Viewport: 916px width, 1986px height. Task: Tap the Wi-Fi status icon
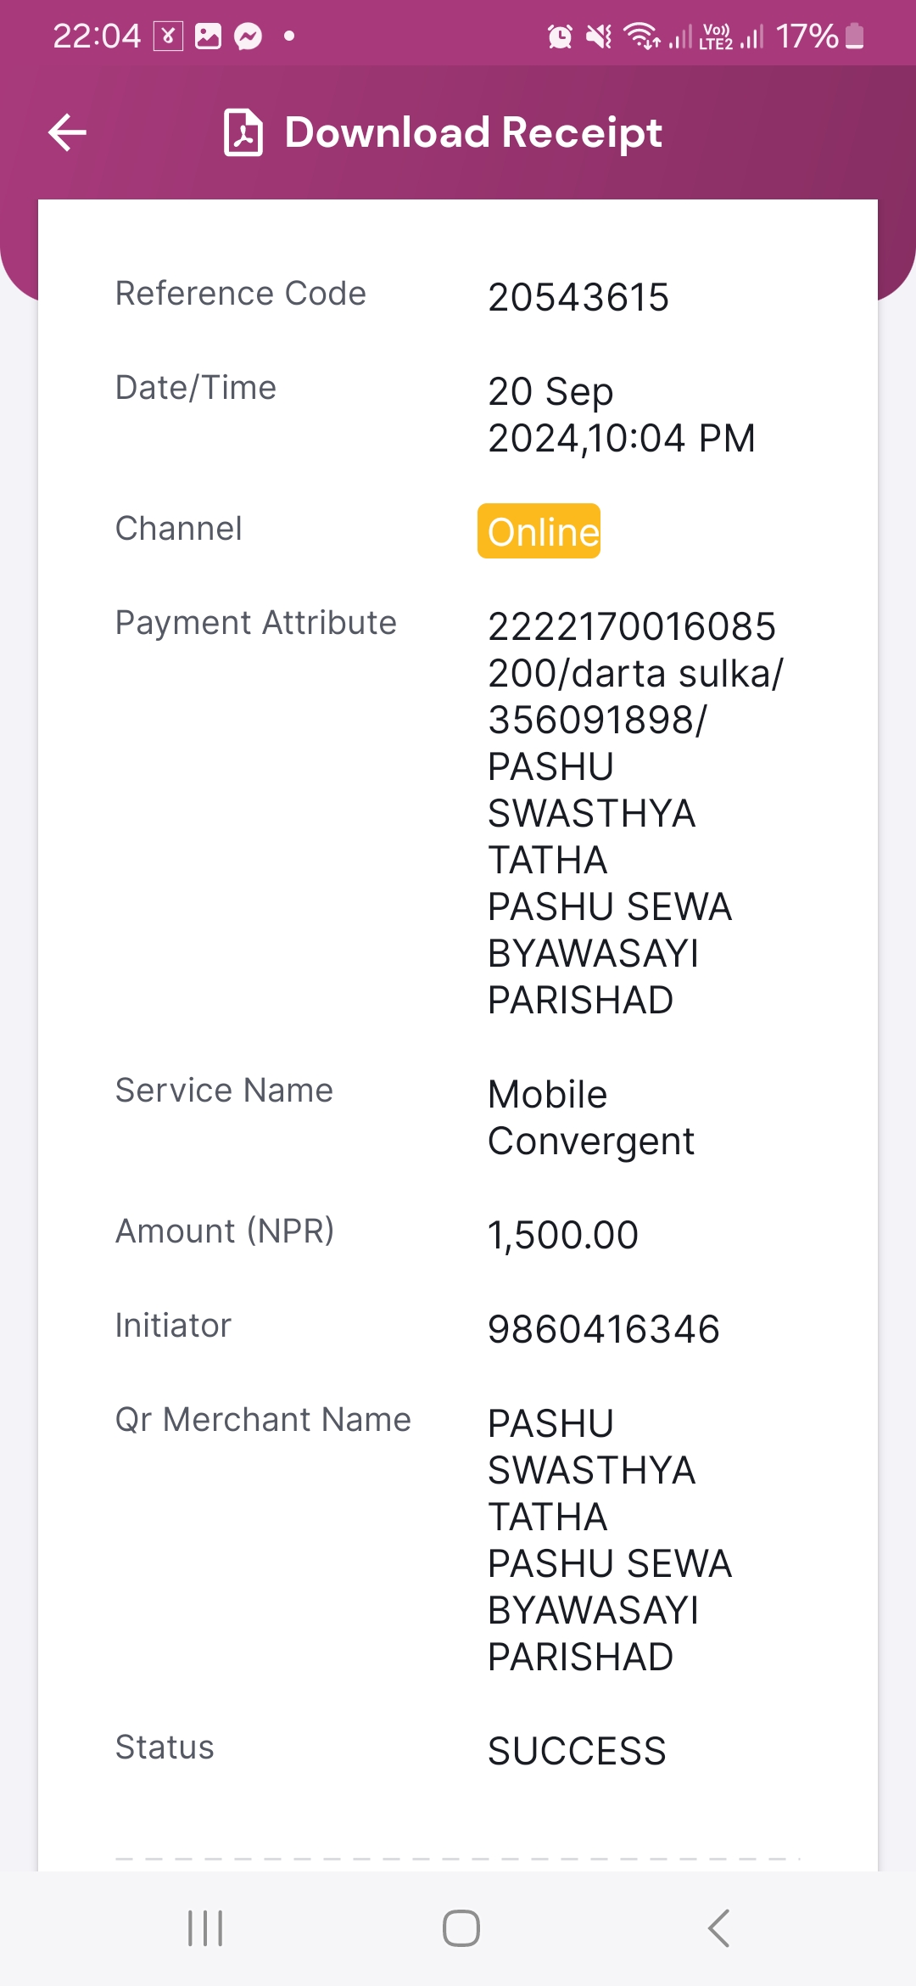(x=642, y=36)
